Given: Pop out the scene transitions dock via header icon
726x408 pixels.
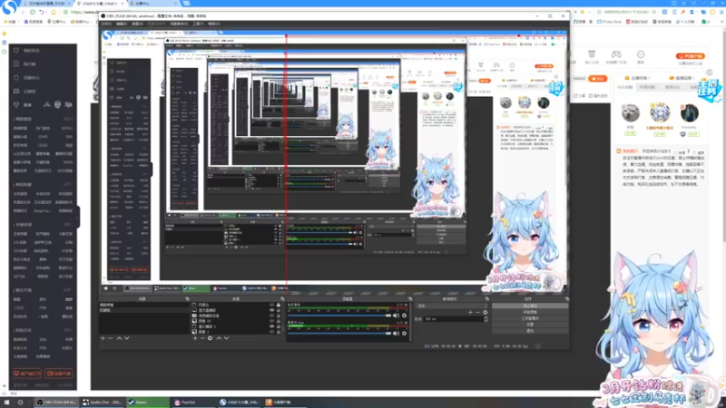Looking at the screenshot, I should [486, 299].
